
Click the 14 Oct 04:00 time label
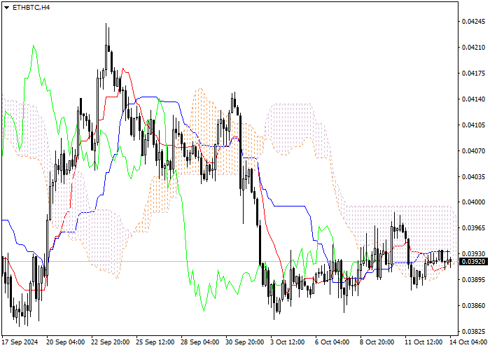click(x=468, y=342)
